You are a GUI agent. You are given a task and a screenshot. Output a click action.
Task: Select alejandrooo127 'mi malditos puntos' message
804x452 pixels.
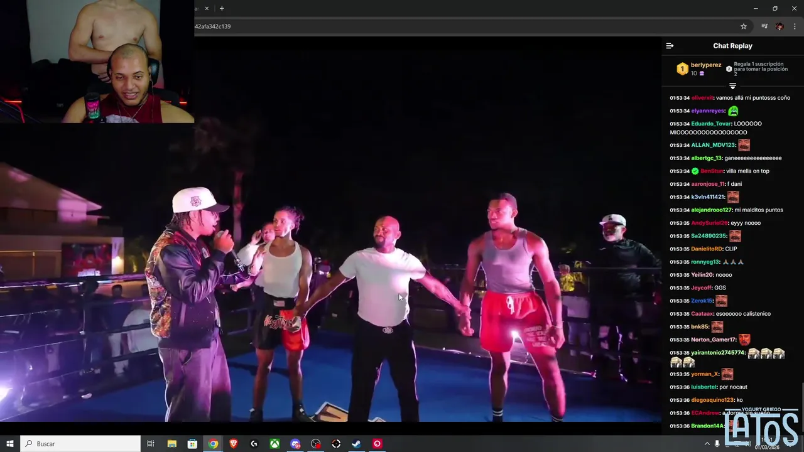tap(759, 210)
